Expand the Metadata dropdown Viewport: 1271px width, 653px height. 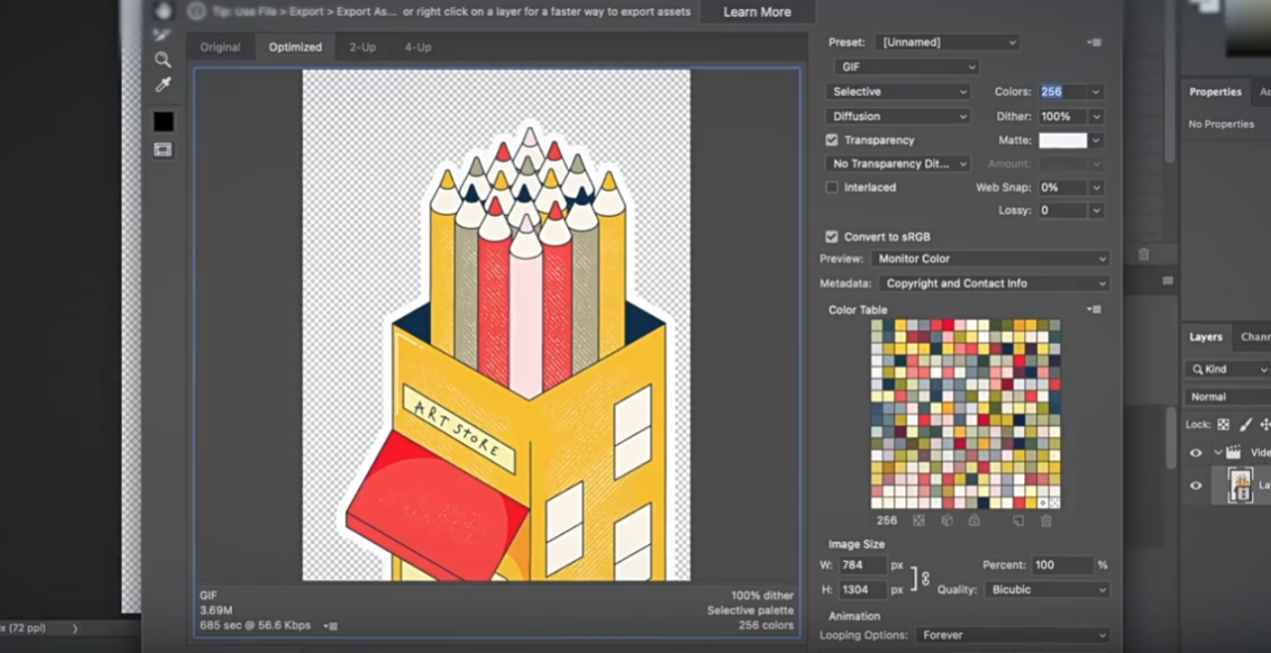993,283
